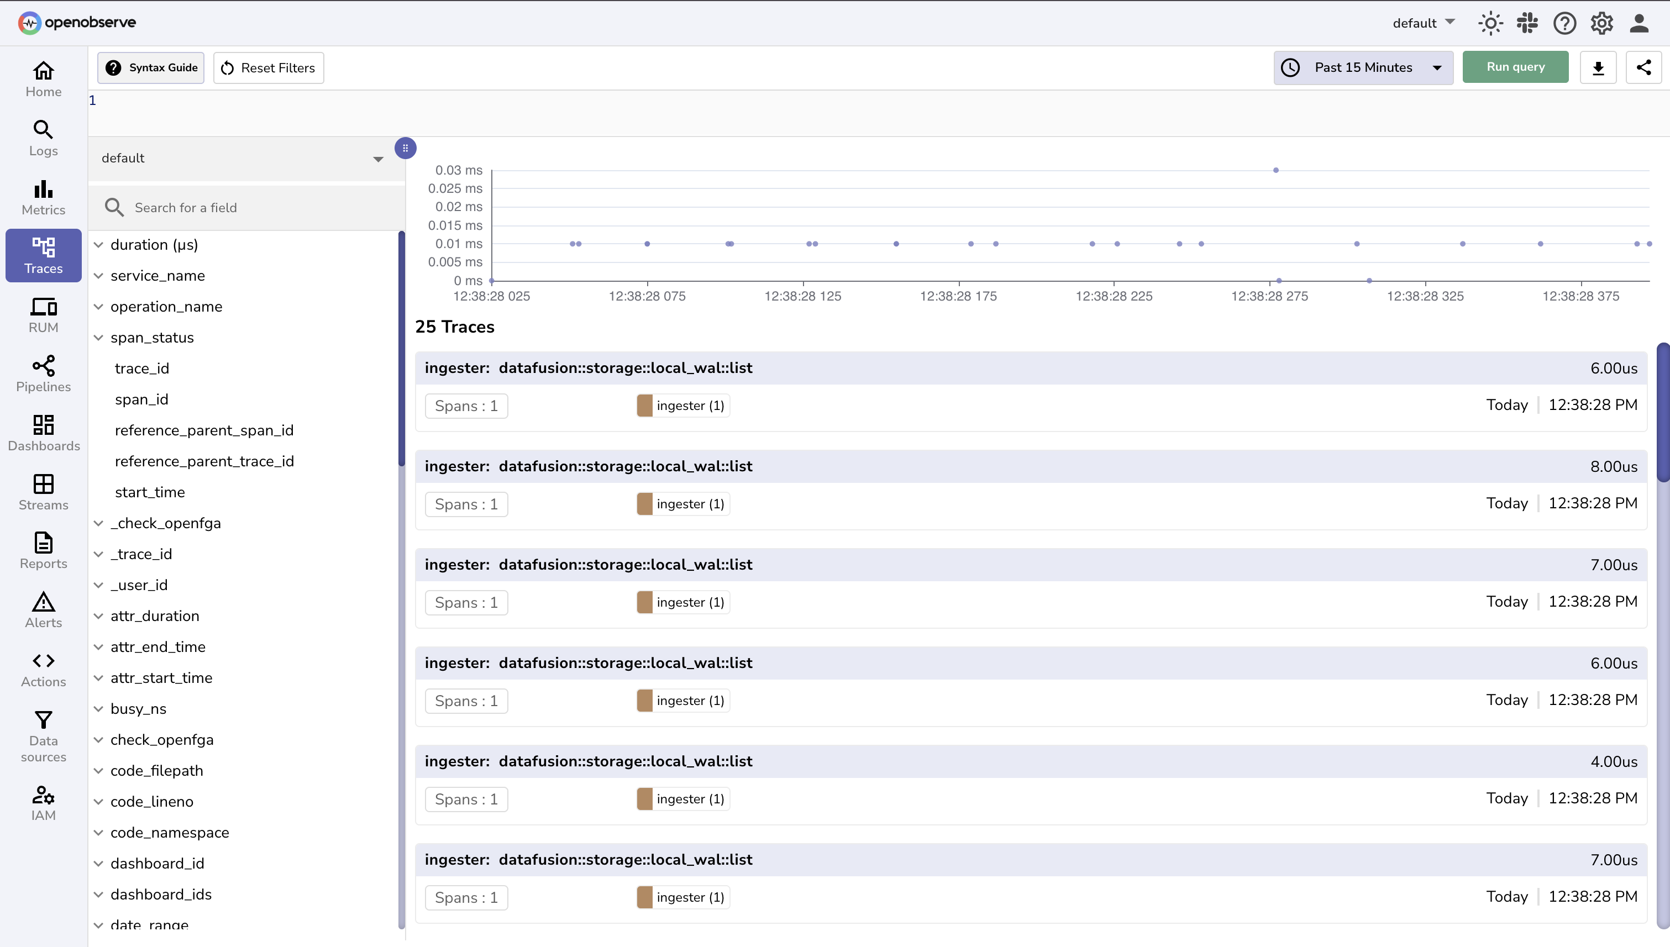Open the Streams panel
This screenshot has height=947, width=1670.
tap(43, 492)
